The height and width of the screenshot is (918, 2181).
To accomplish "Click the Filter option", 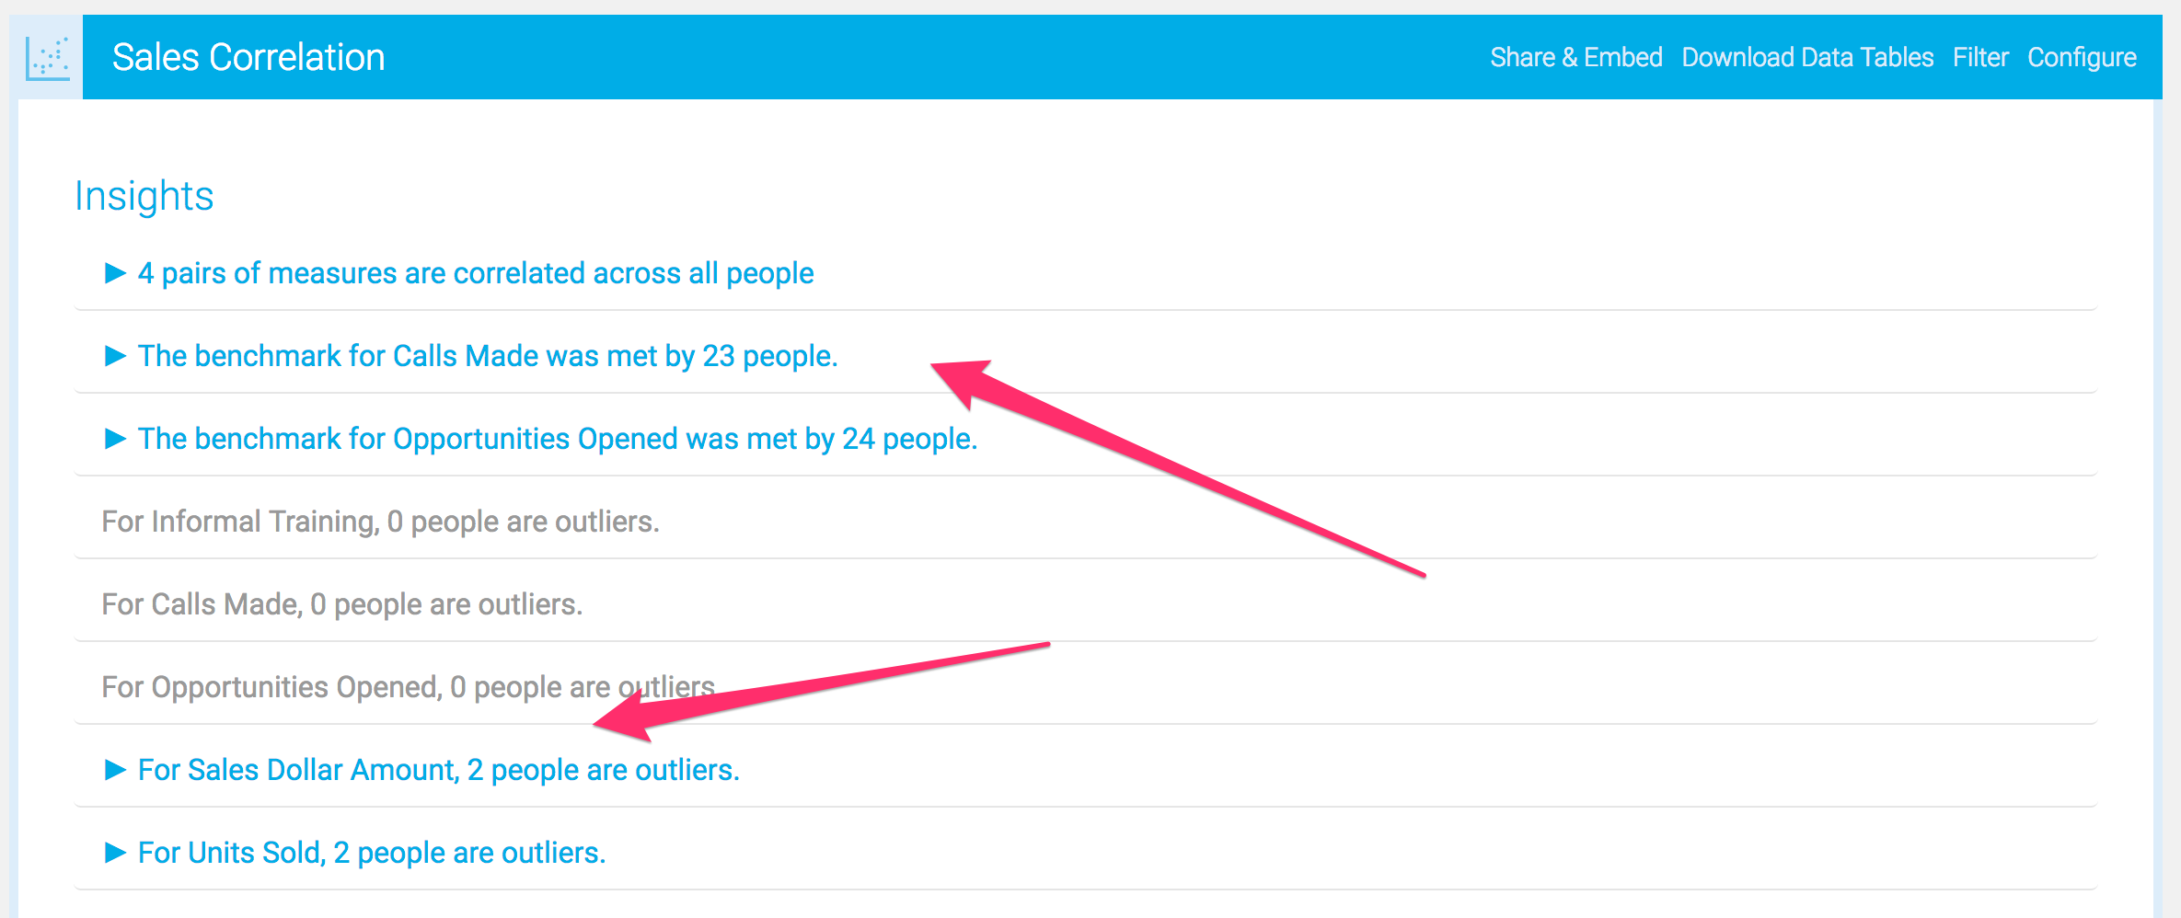I will coord(1980,58).
